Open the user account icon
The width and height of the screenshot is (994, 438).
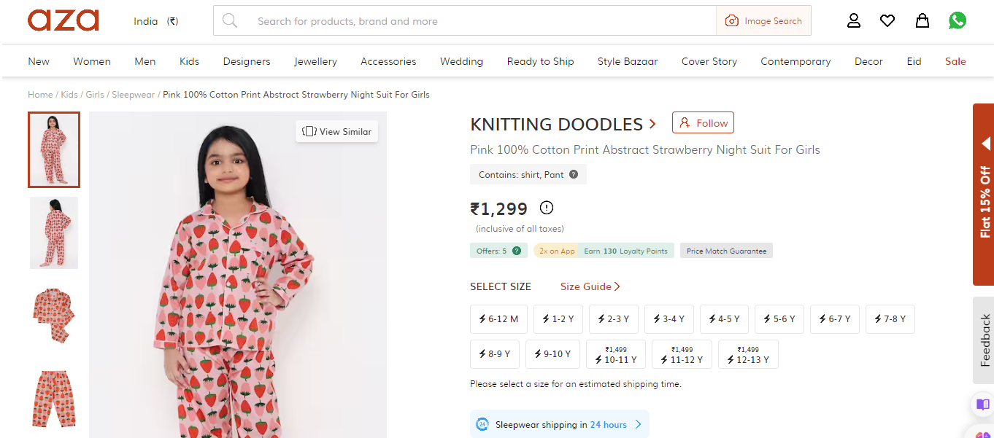point(854,20)
